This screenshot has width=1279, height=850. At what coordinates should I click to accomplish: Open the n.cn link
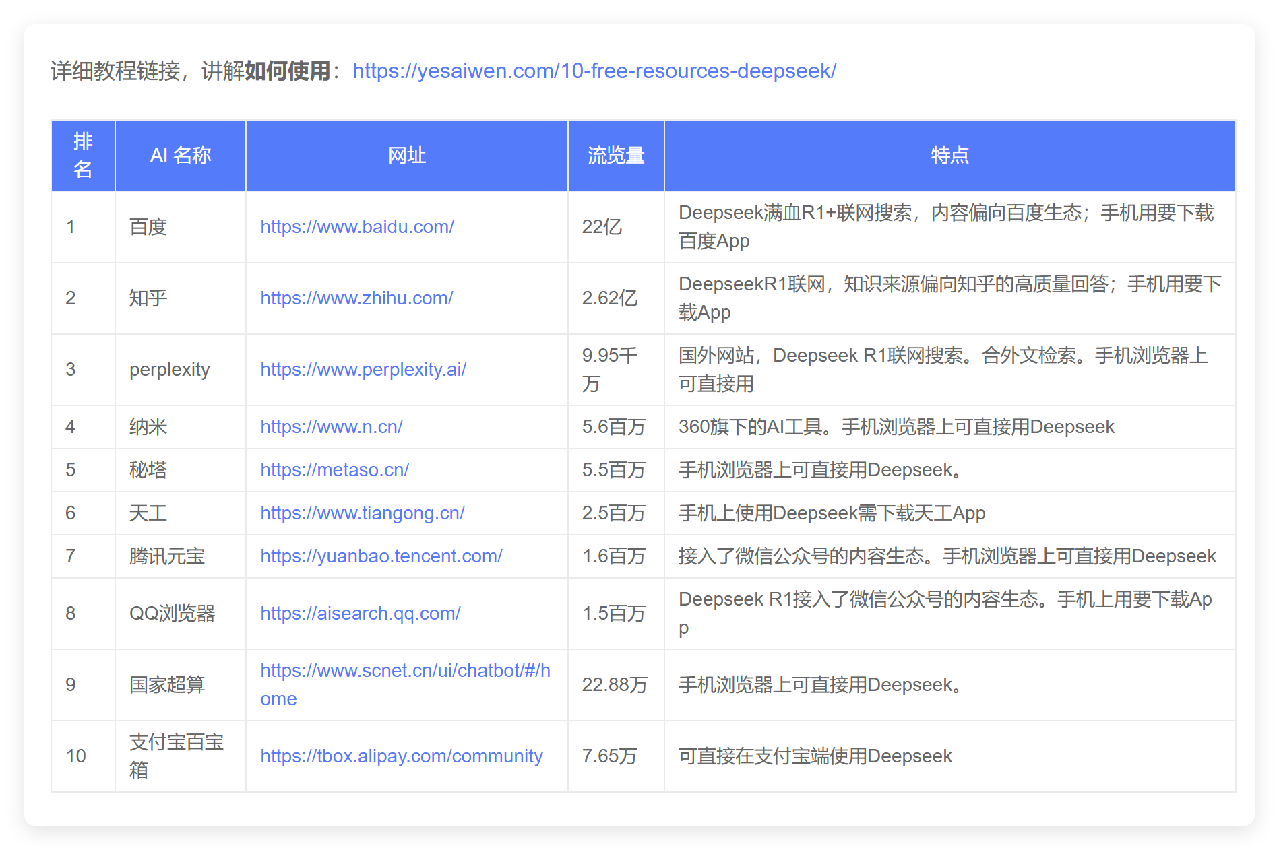pos(332,427)
